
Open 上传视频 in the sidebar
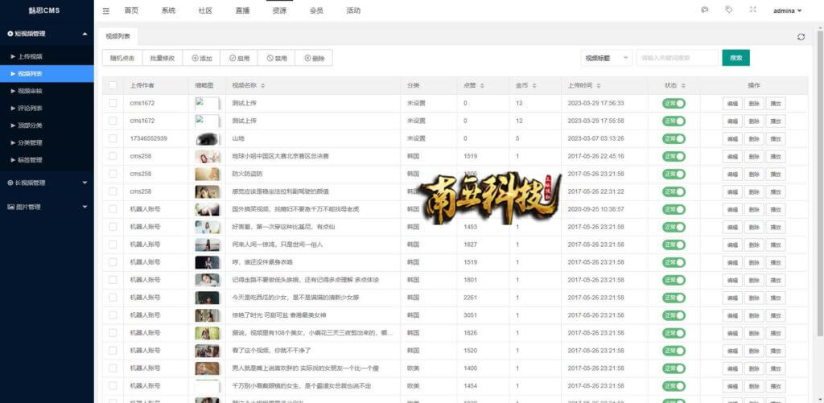[x=47, y=56]
